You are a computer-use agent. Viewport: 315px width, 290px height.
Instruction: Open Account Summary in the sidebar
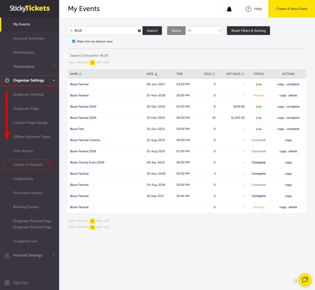point(29,38)
